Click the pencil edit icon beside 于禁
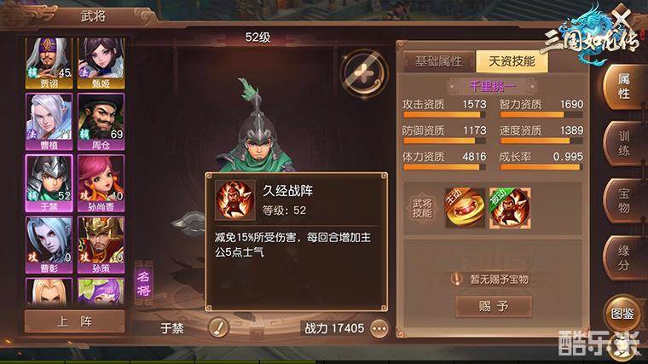 [x=218, y=328]
